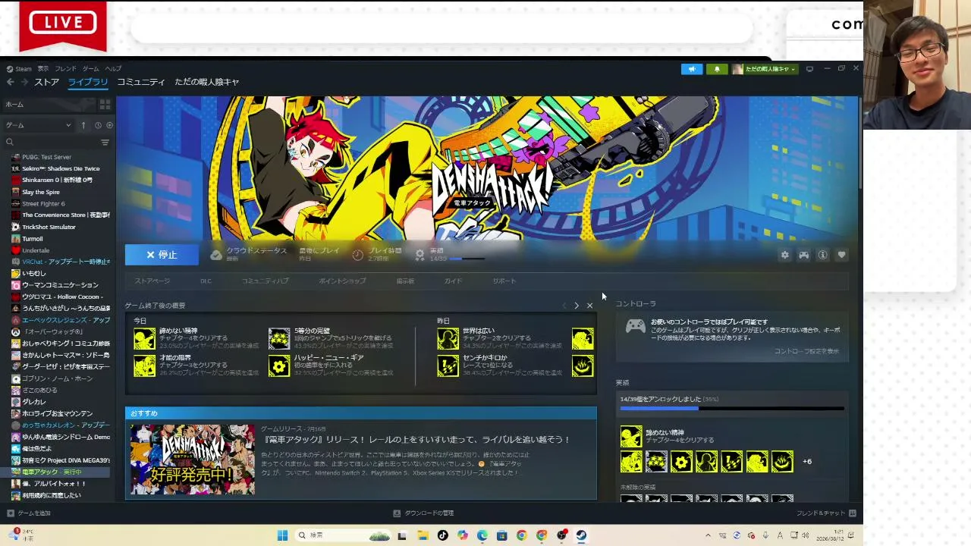Switch to the コミュニティ tab
Viewport: 971px width, 546px height.
click(x=140, y=82)
